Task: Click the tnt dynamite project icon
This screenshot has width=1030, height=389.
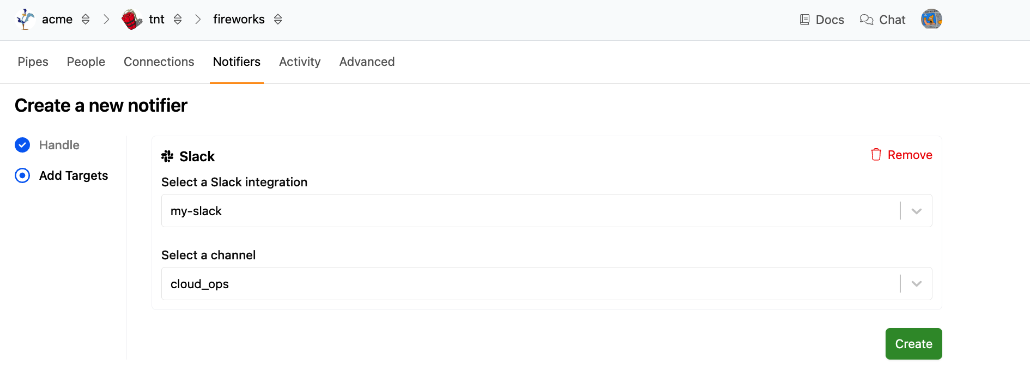Action: pyautogui.click(x=131, y=20)
